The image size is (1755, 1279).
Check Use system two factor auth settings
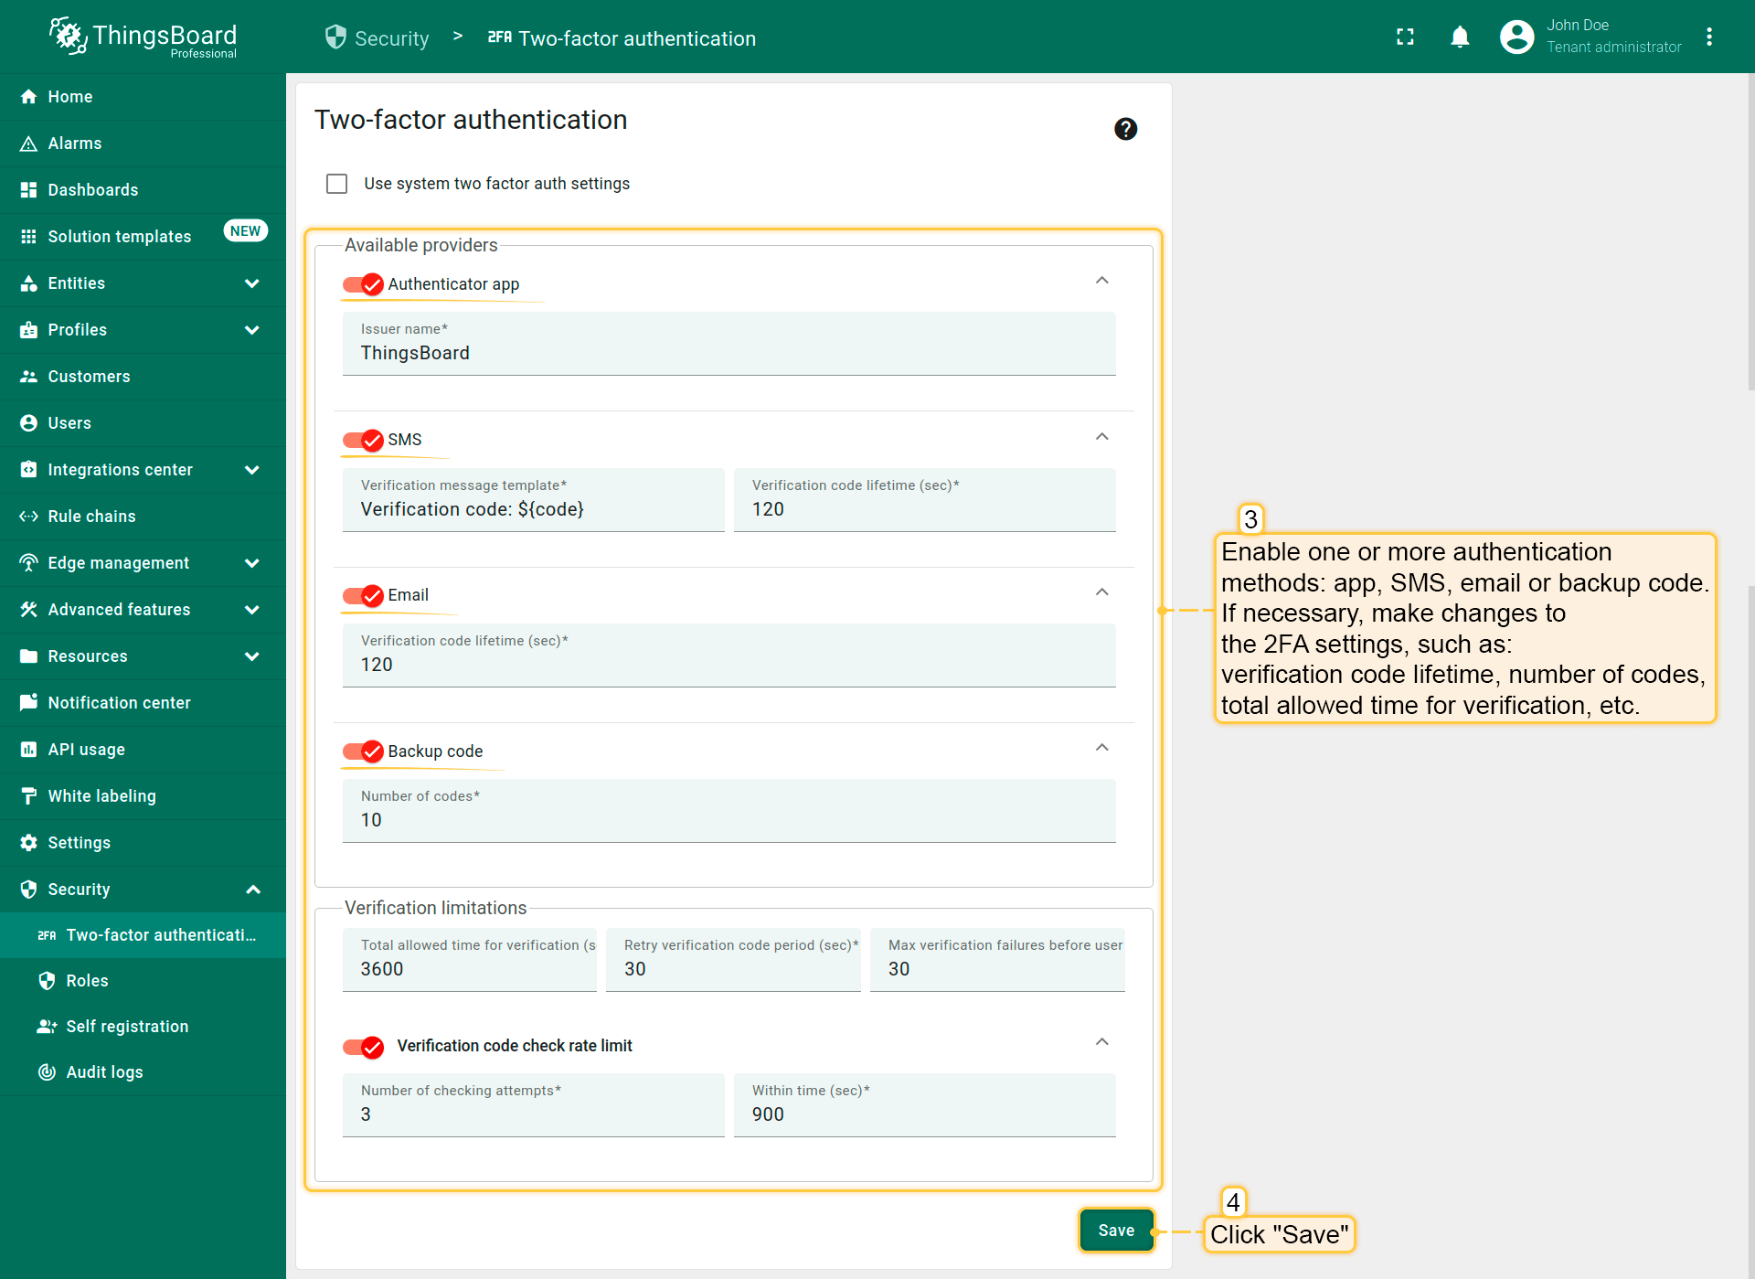click(337, 184)
